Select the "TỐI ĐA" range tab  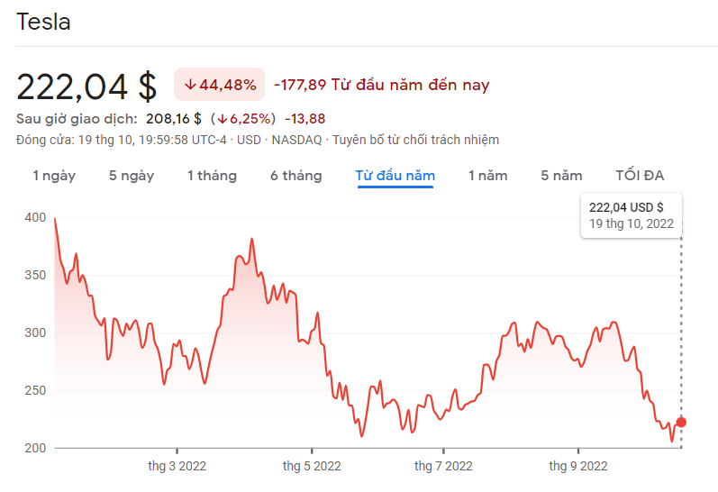[x=640, y=176]
